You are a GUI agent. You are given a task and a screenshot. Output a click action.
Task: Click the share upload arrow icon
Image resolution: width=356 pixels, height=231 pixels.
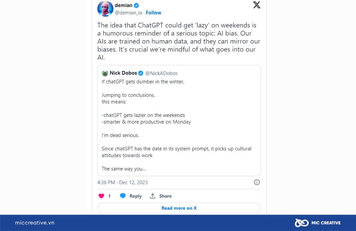(153, 196)
